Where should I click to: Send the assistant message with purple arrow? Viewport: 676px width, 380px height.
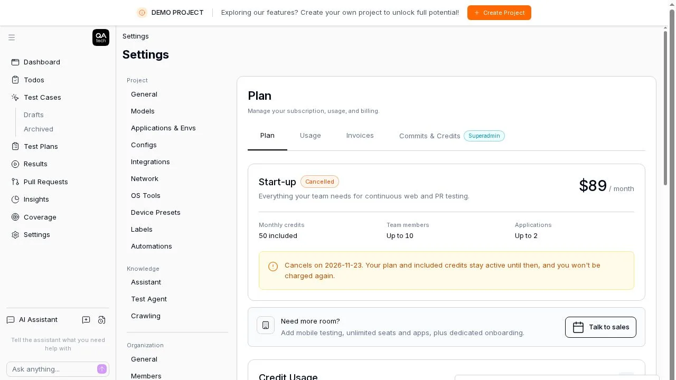[x=102, y=369]
